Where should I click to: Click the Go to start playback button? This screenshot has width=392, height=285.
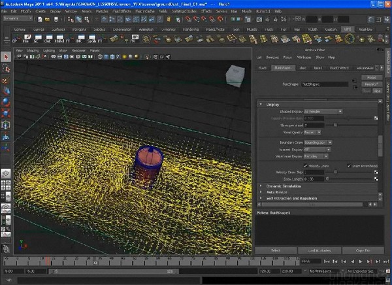pyautogui.click(x=327, y=261)
